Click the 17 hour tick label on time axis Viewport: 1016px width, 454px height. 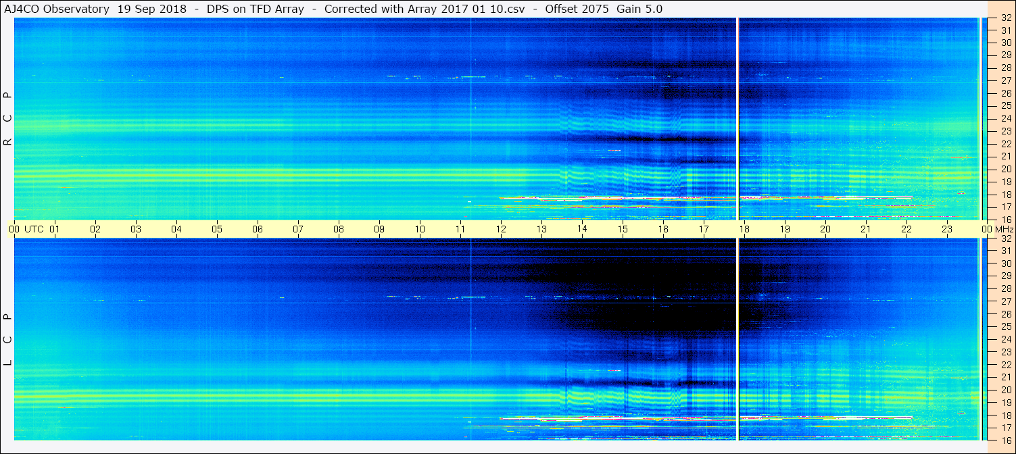[704, 229]
